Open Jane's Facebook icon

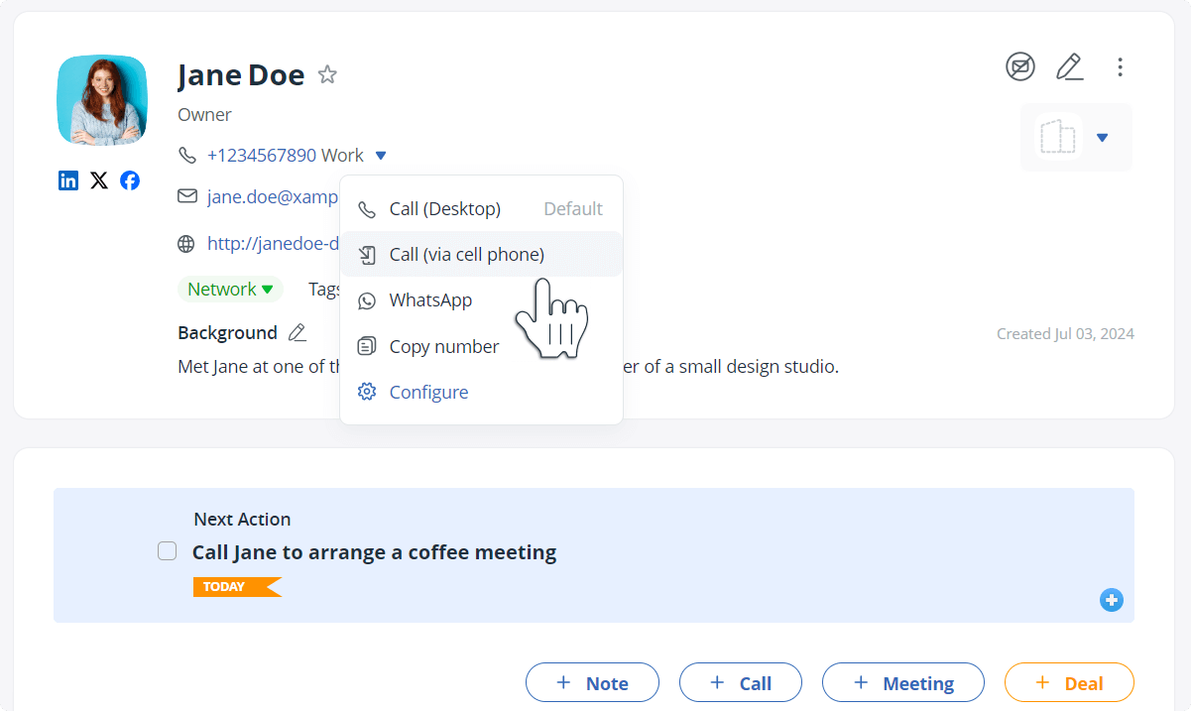pos(130,180)
